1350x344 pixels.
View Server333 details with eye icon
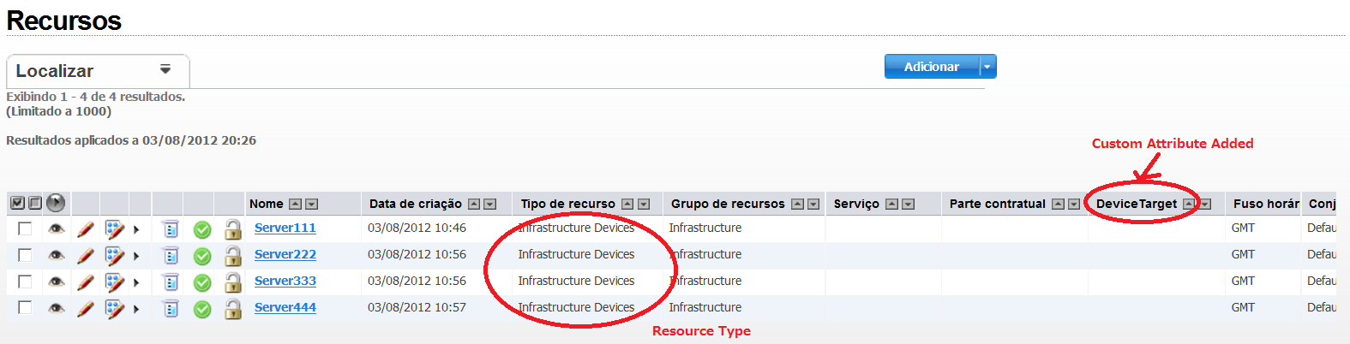click(57, 282)
